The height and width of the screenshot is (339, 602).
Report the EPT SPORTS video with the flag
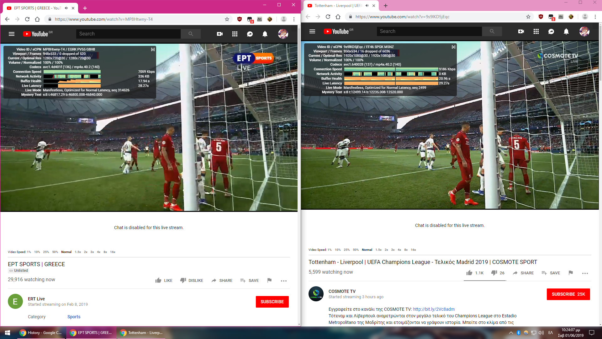click(269, 280)
